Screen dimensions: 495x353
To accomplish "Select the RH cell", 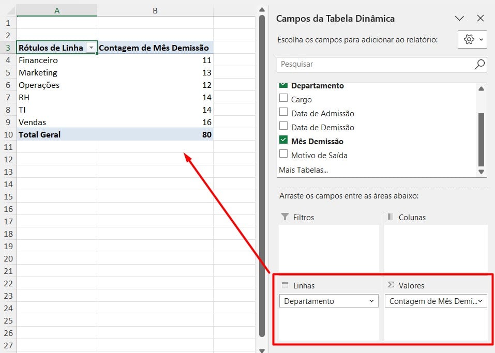I will point(57,98).
